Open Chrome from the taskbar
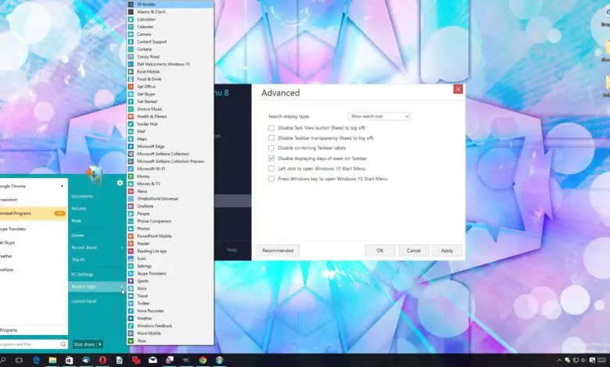The width and height of the screenshot is (610, 367). (x=203, y=361)
